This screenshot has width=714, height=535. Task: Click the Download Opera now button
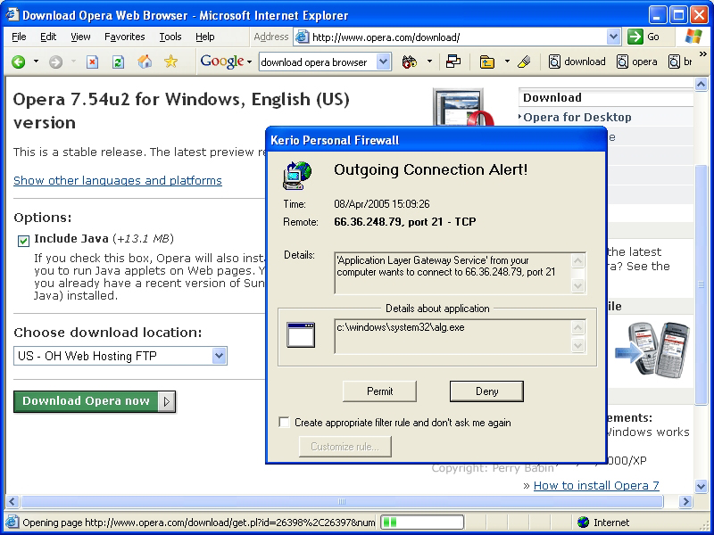(x=95, y=401)
